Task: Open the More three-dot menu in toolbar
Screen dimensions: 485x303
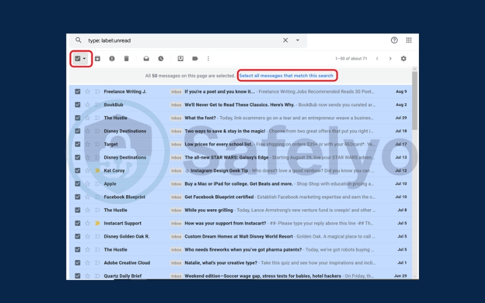Action: [208, 58]
